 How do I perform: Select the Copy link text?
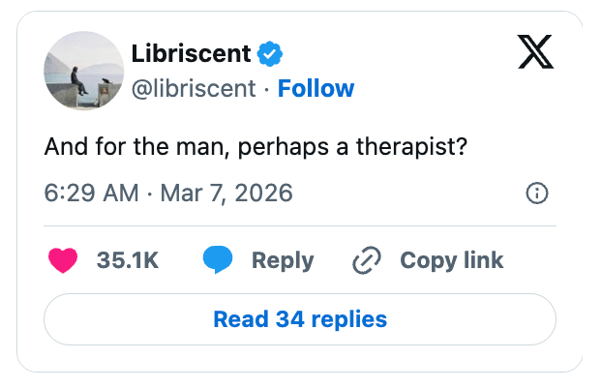[x=451, y=259]
